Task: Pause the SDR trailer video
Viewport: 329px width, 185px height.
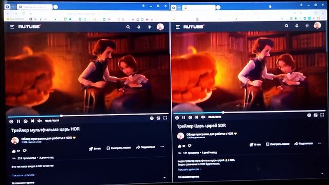Action: (x=184, y=118)
